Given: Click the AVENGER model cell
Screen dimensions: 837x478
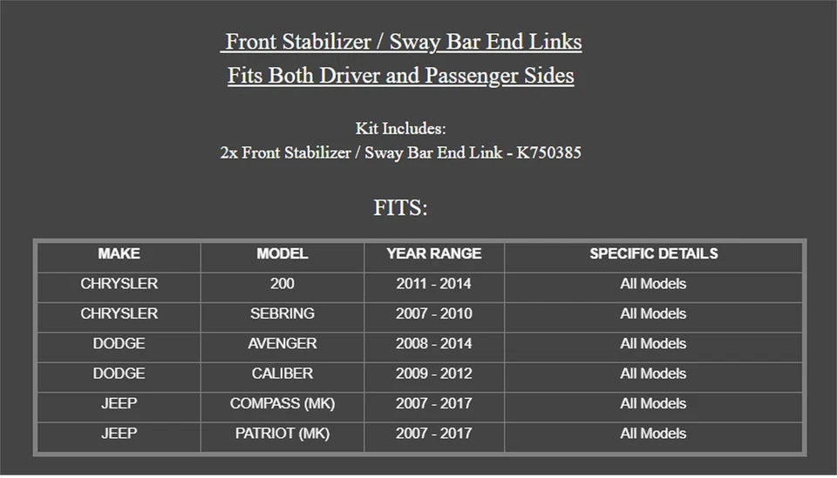Looking at the screenshot, I should 282,344.
